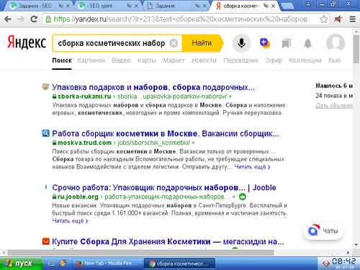Open the Переводчик tab
The width and height of the screenshot is (360, 270).
[x=241, y=60]
